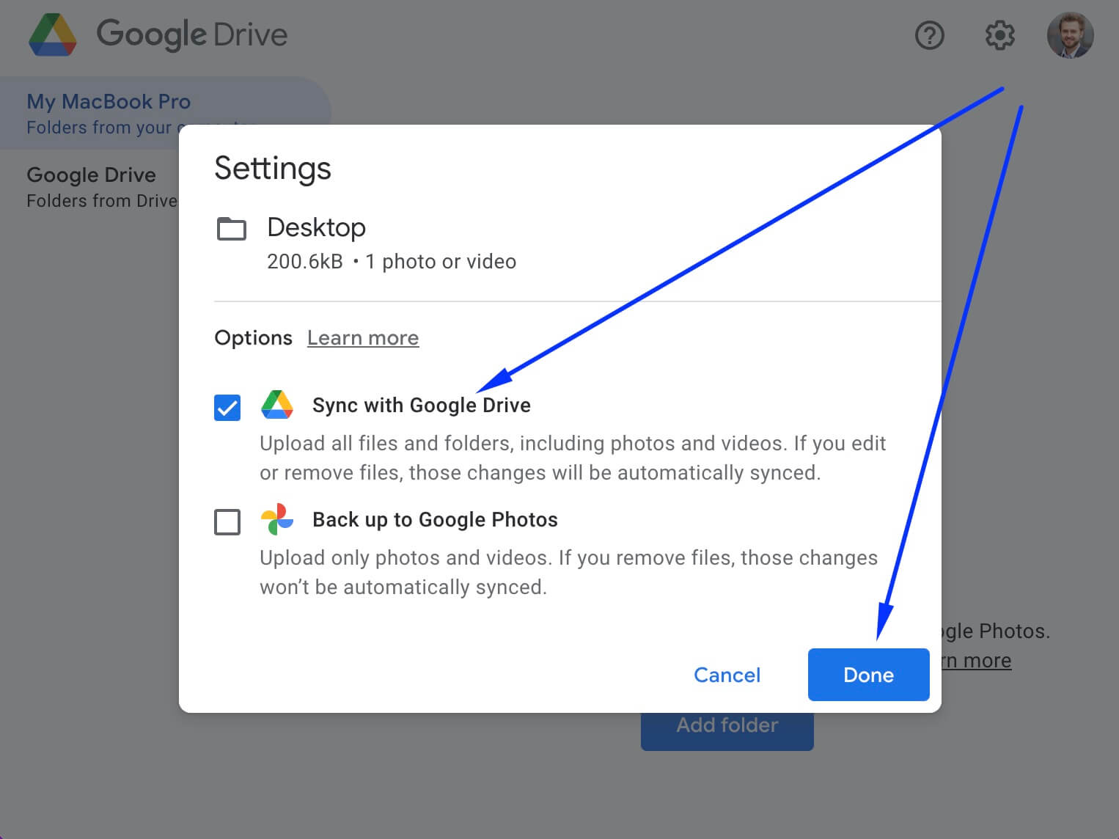Click the 'Upload only photos and videos' description

tap(568, 572)
